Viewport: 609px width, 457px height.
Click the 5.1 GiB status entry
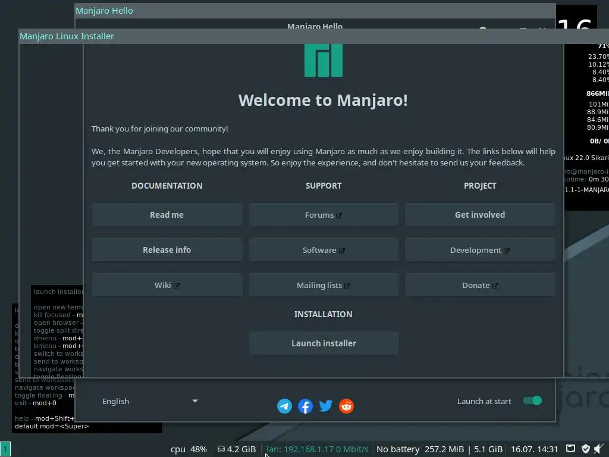488,449
